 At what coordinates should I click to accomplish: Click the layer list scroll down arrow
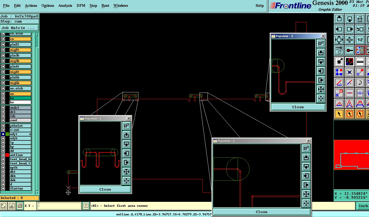tap(37, 192)
